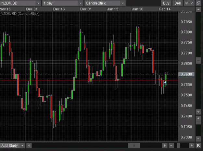Screen dimensions: 203x151
Task: Click the Dec 31 date label
Action: pos(86,9)
